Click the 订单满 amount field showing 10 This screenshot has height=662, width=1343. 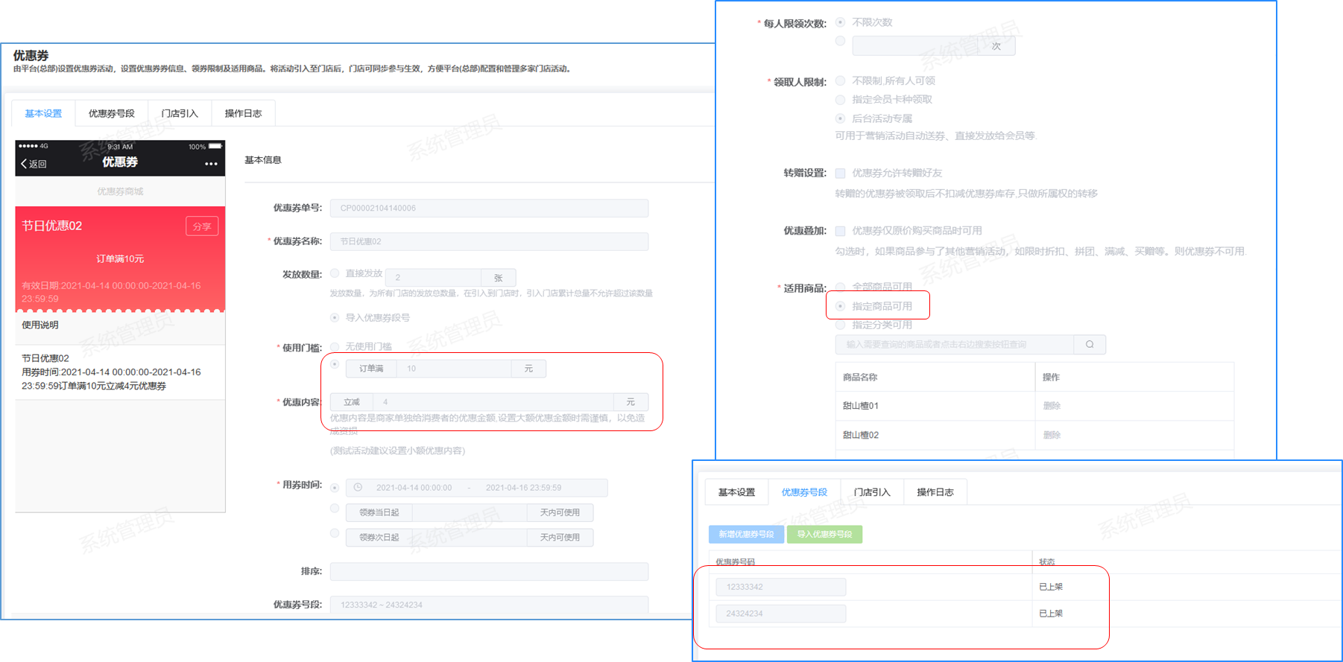coord(454,369)
